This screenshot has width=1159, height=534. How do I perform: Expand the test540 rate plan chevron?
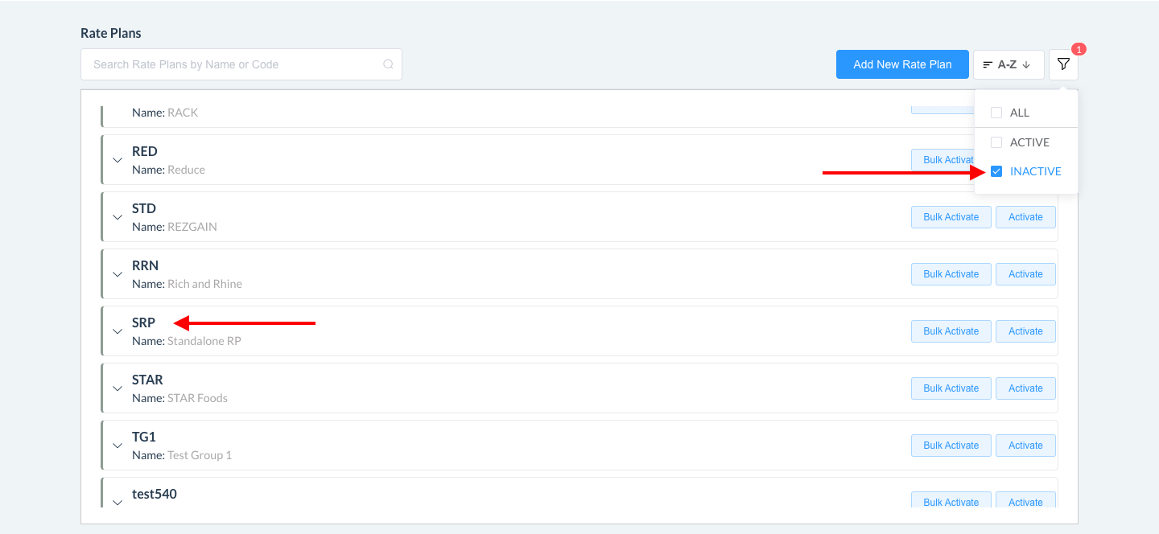118,502
